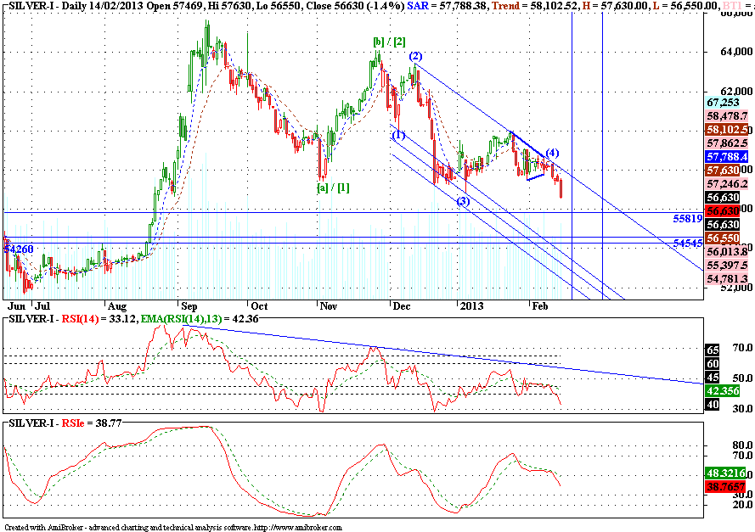The image size is (755, 532).
Task: Click the blue (3) wave label
Action: (x=463, y=201)
